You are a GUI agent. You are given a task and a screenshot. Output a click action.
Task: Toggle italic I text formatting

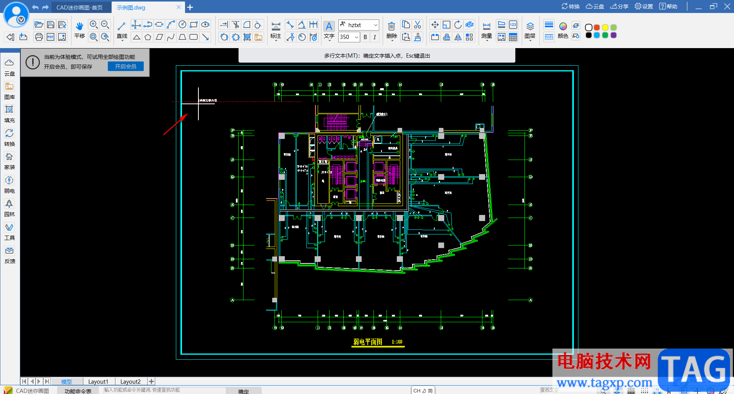coord(375,37)
